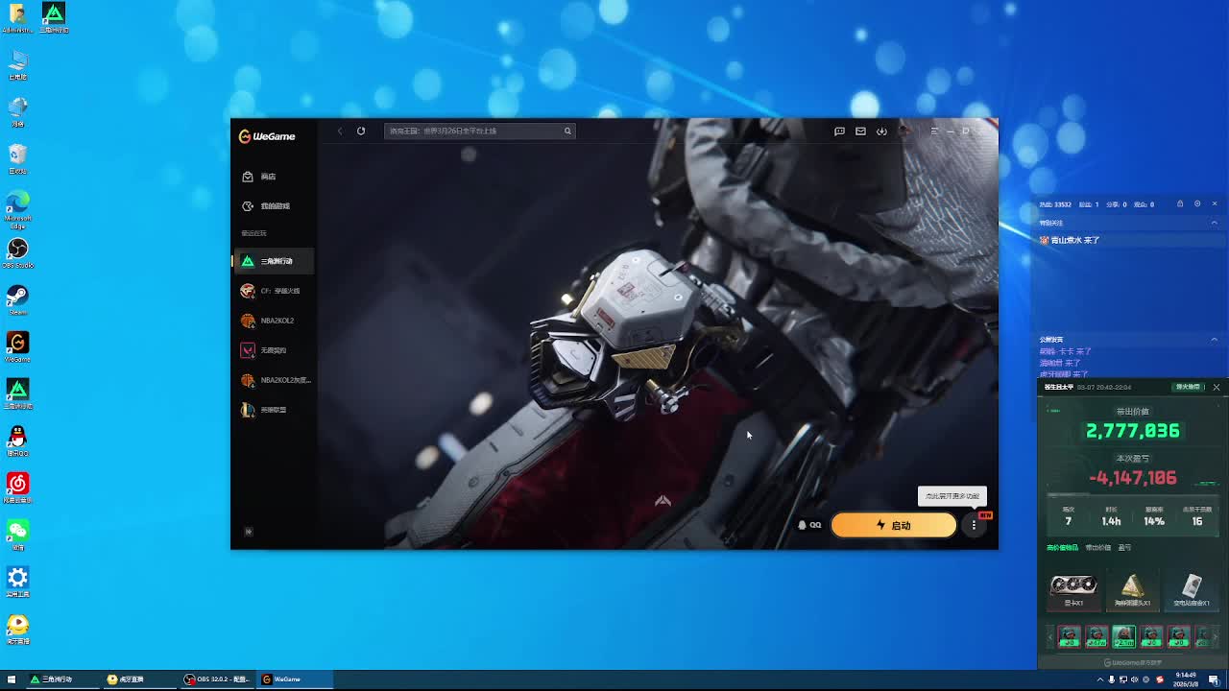Toggle the lock icon on live overlay
This screenshot has width=1229, height=691.
point(1180,203)
